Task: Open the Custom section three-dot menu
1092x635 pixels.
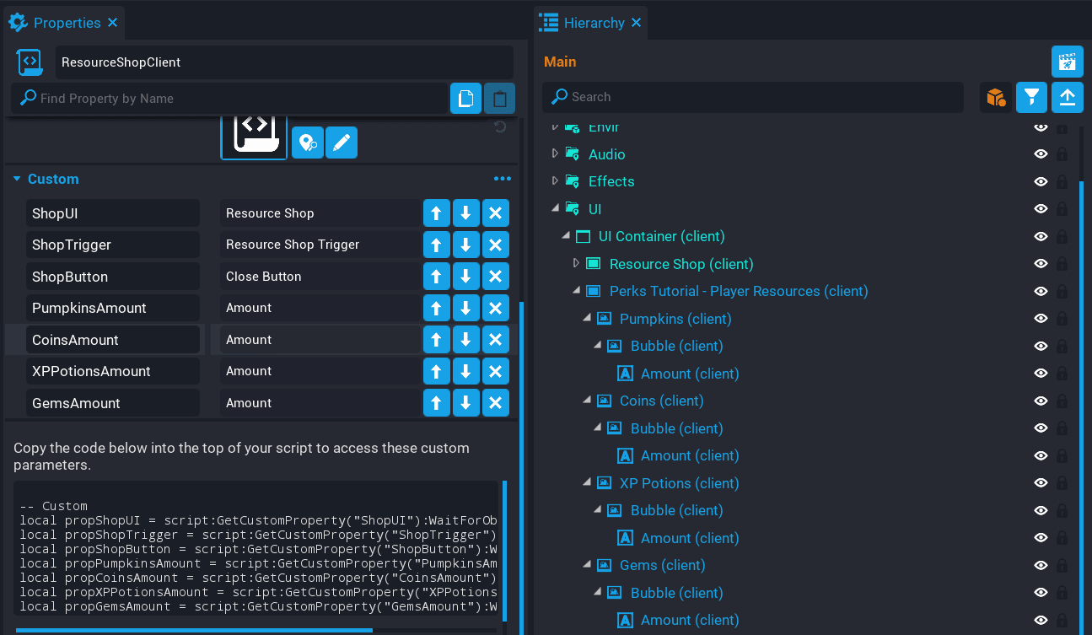Action: [x=503, y=179]
